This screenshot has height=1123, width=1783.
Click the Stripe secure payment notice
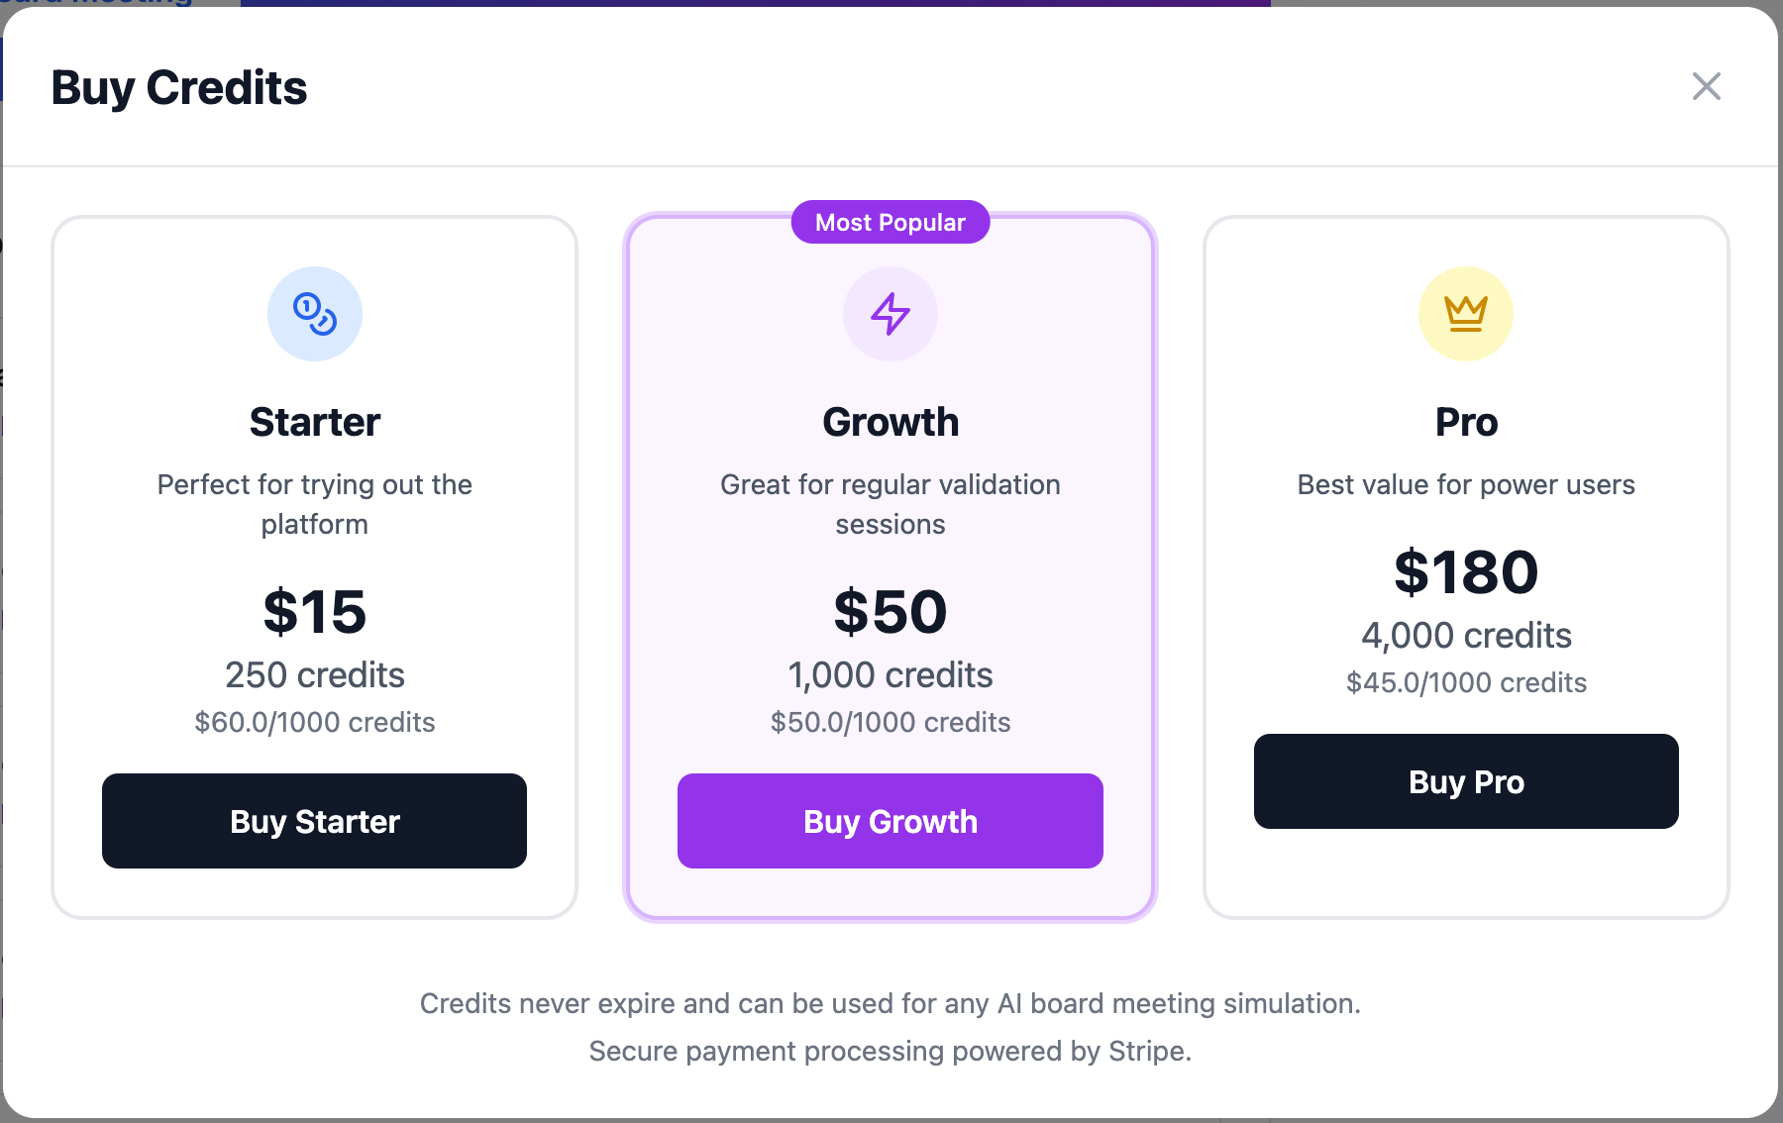point(891,1051)
